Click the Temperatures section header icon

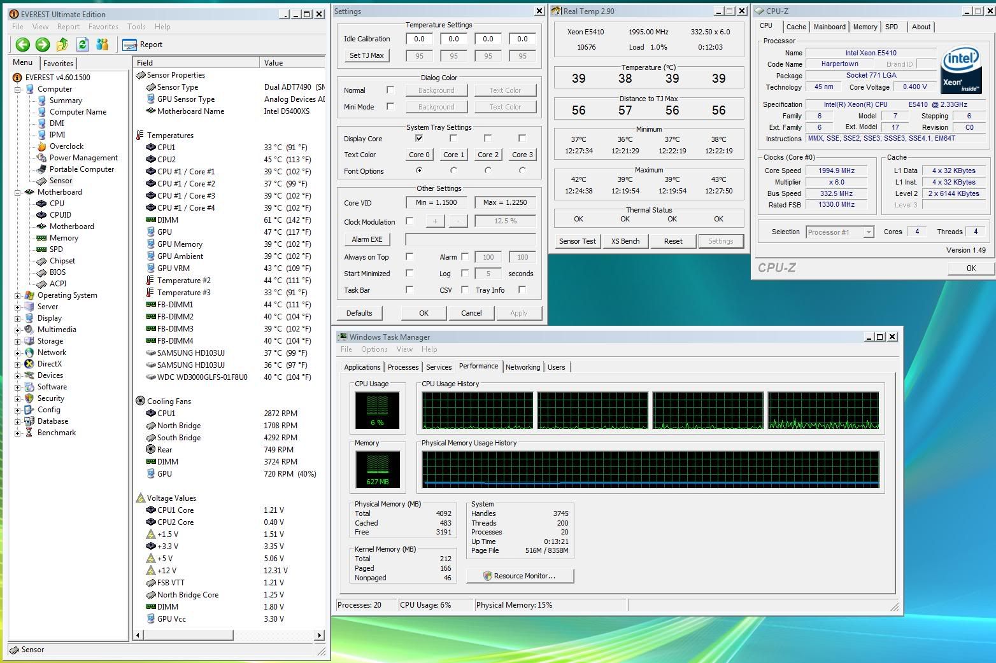coord(140,136)
